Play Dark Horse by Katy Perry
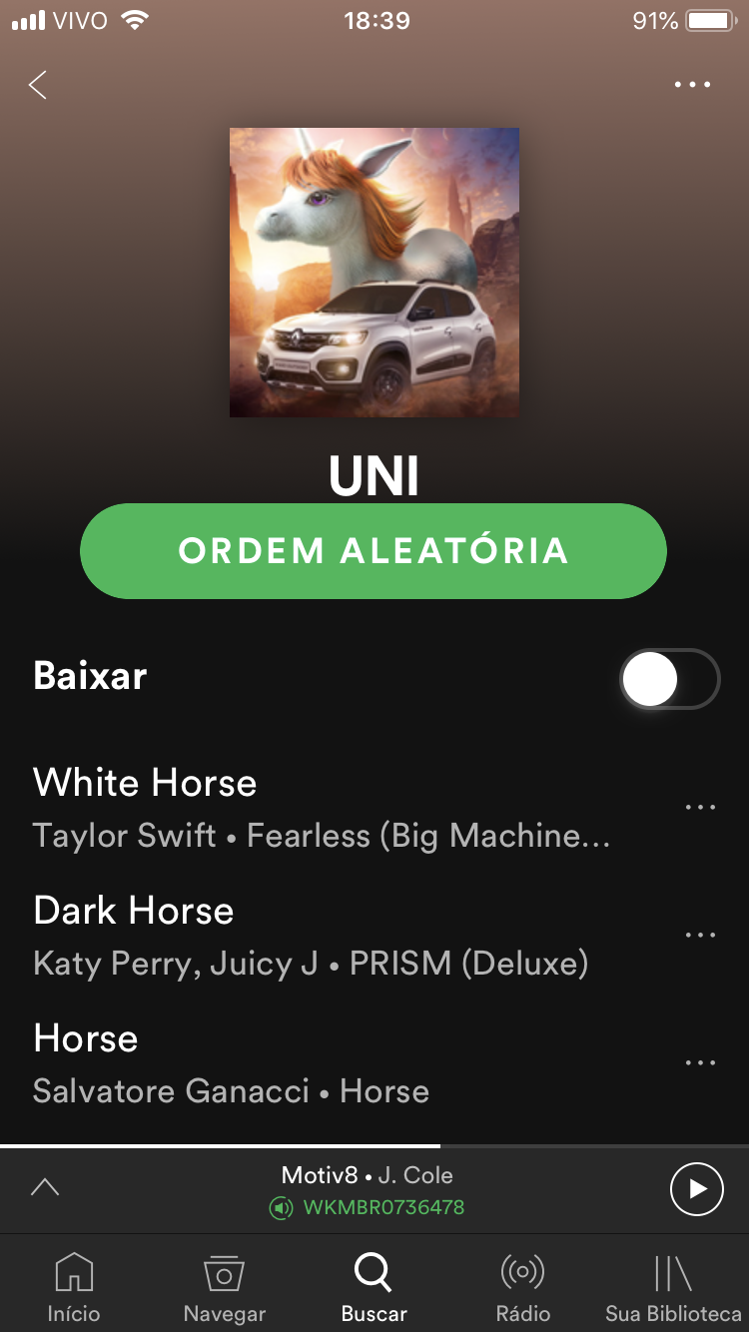The image size is (749, 1332). pyautogui.click(x=340, y=935)
